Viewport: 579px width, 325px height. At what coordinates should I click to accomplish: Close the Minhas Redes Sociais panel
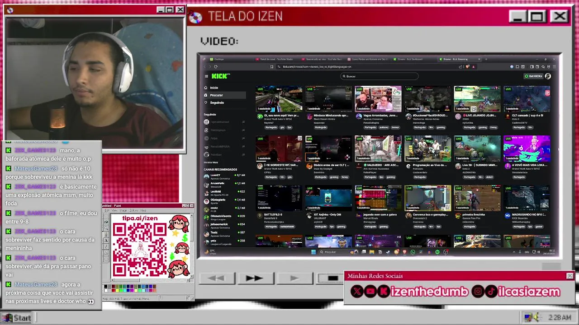tap(570, 276)
